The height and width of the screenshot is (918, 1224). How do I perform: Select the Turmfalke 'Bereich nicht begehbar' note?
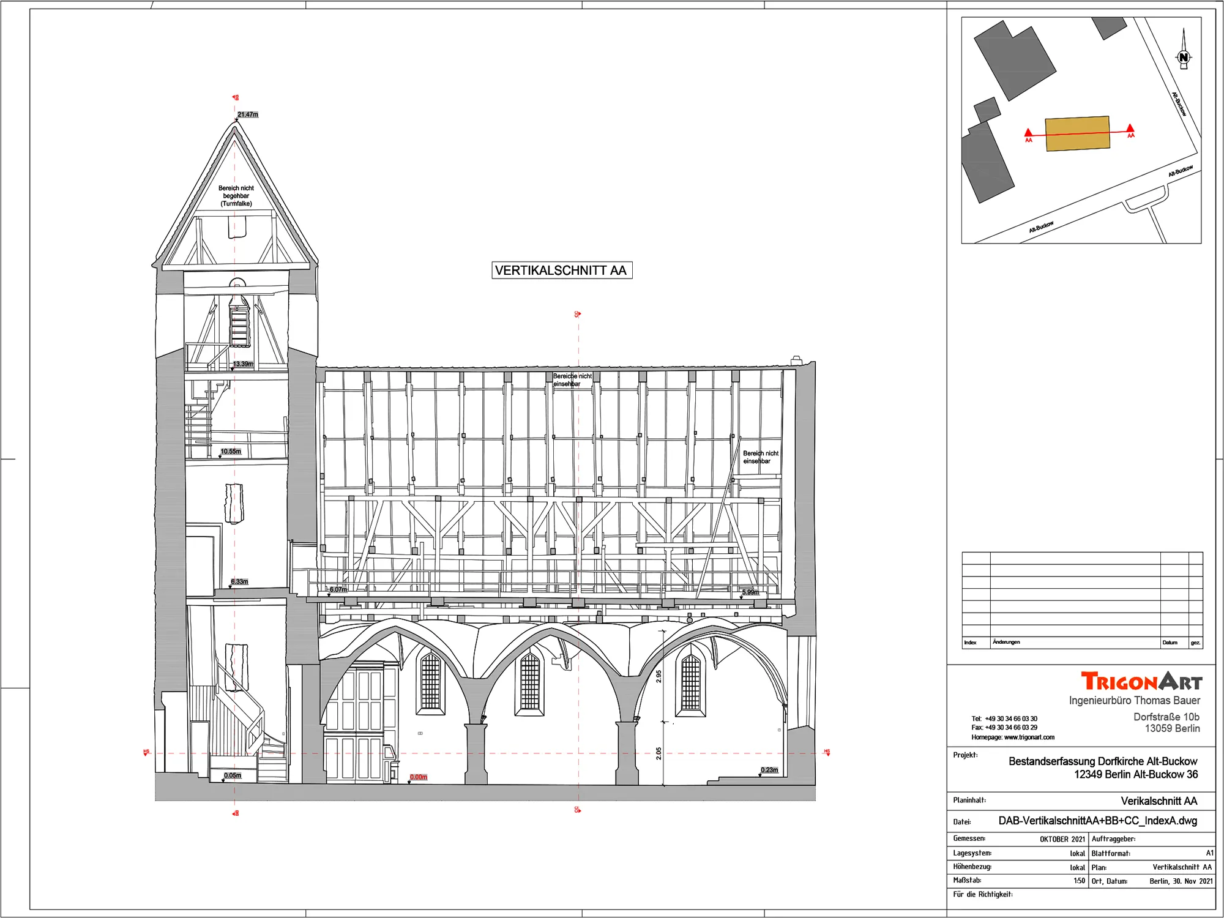pos(236,196)
